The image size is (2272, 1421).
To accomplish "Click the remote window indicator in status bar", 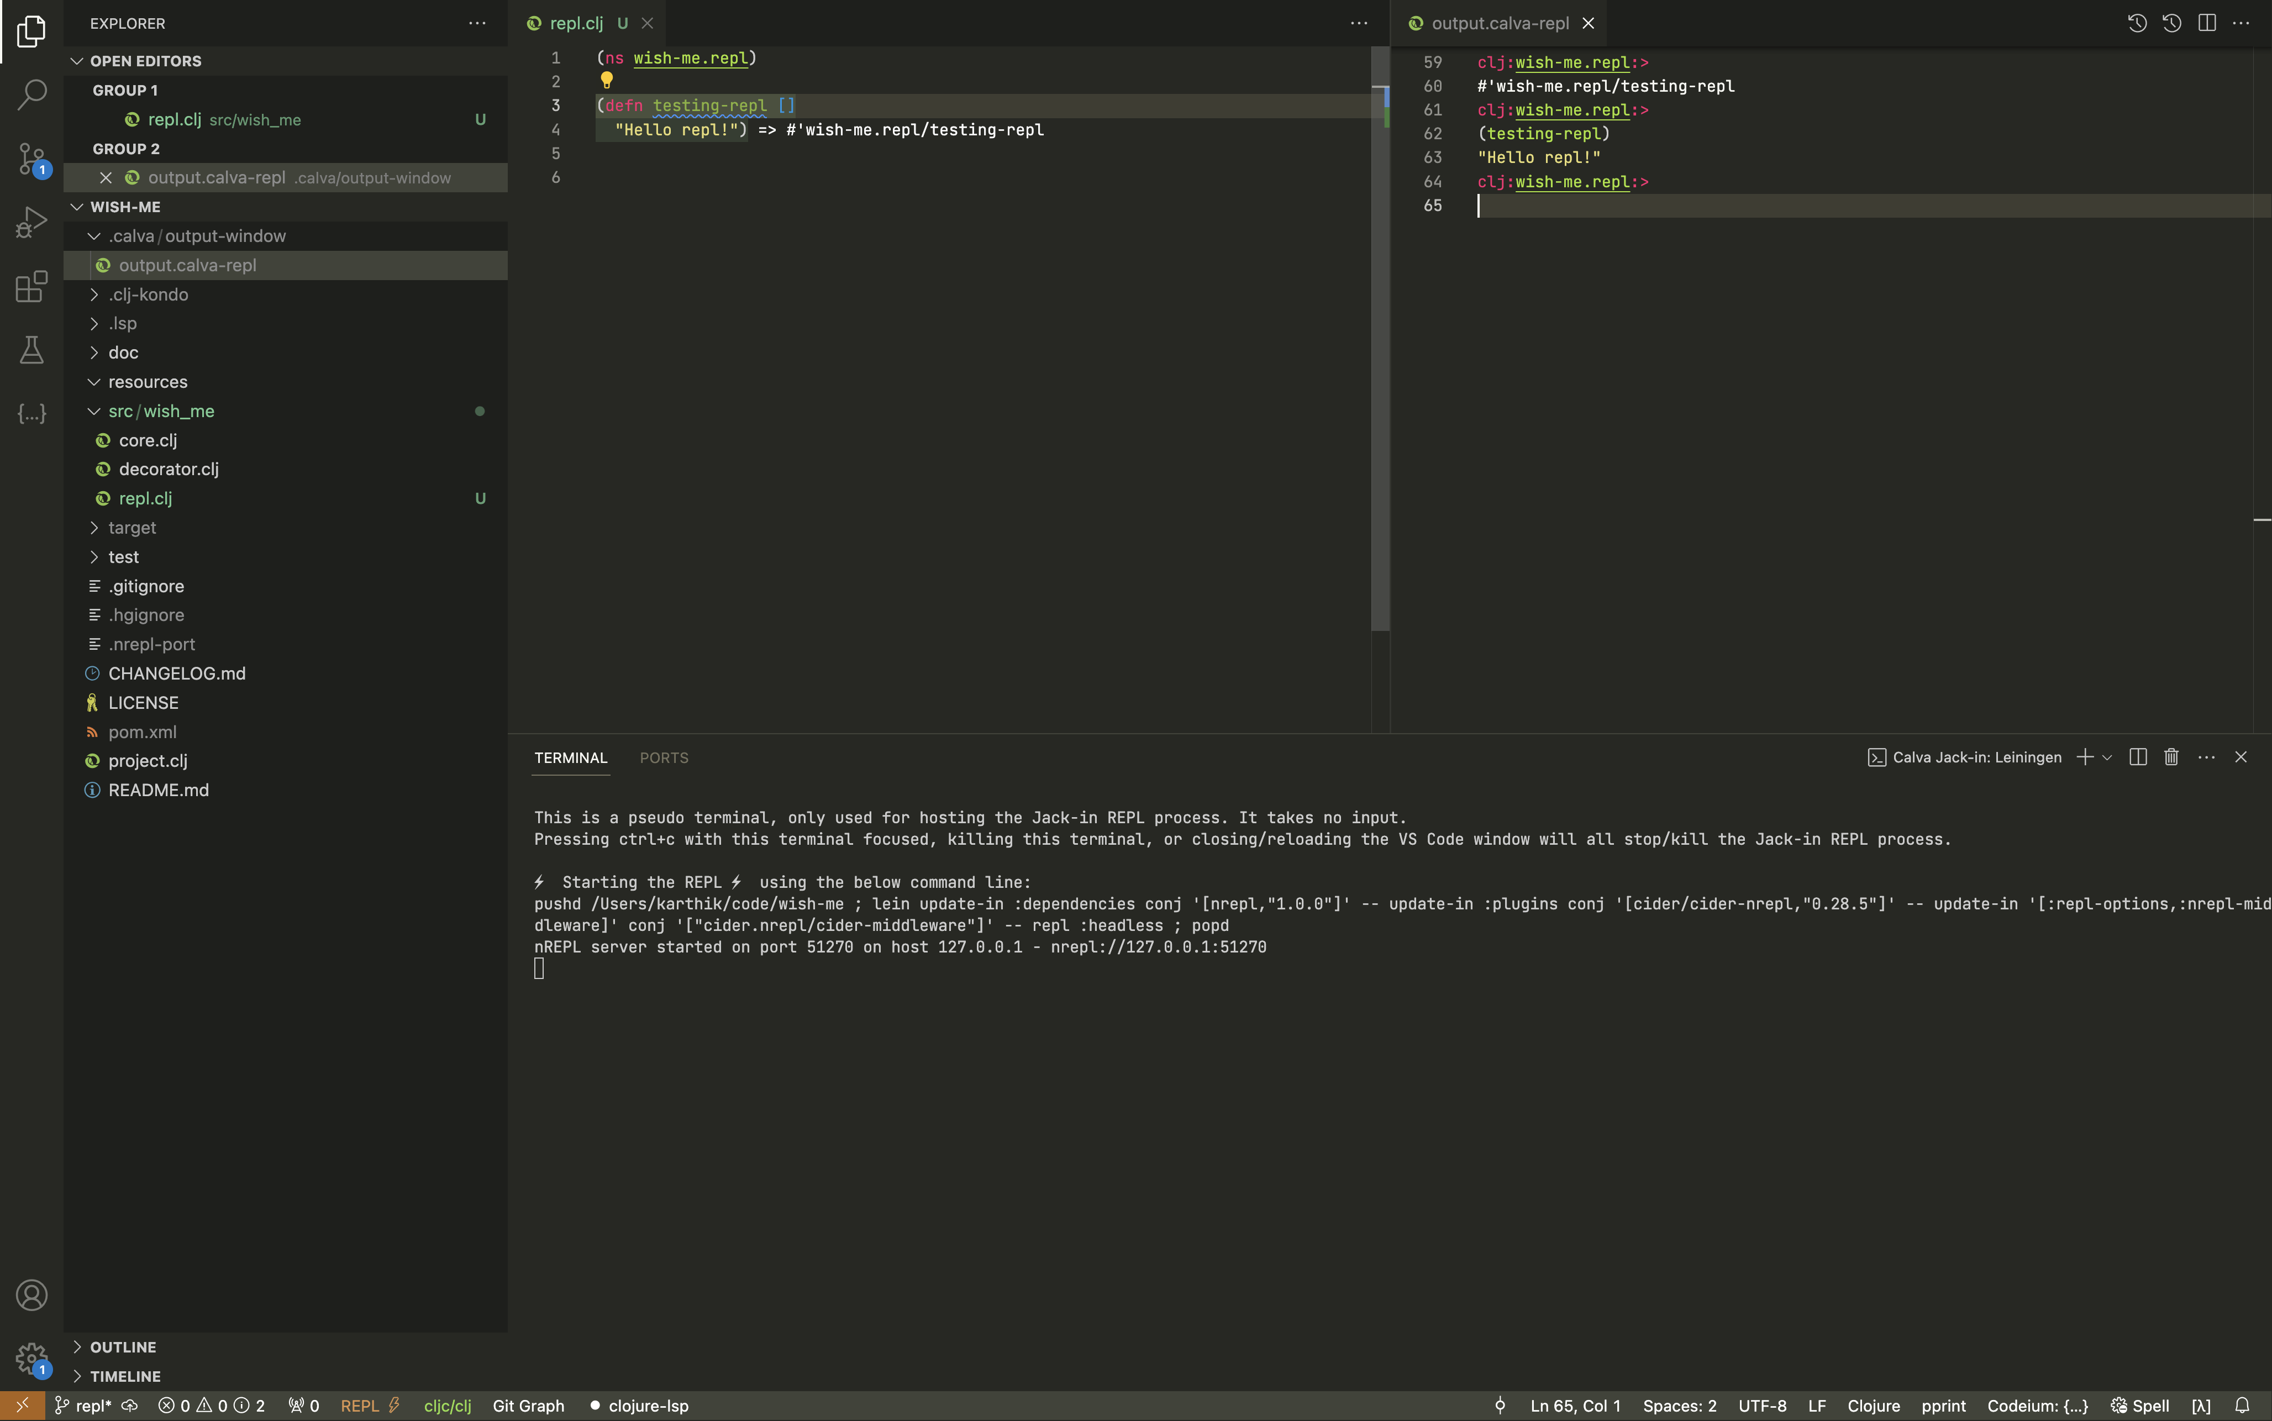I will [23, 1406].
